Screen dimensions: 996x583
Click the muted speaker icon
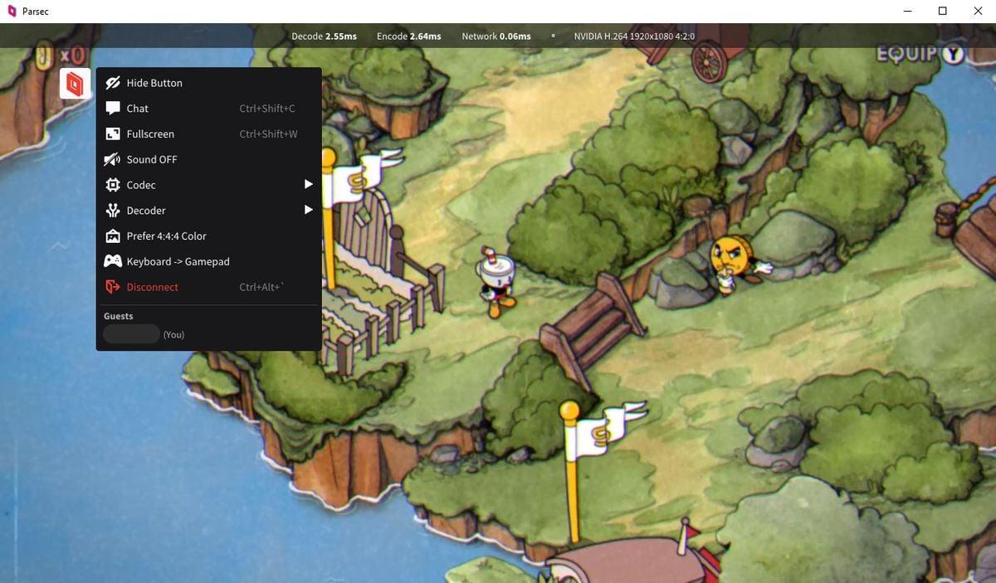click(x=113, y=159)
